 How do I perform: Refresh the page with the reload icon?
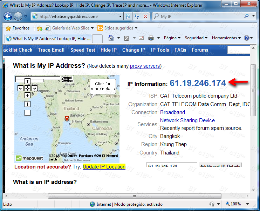tap(136, 17)
